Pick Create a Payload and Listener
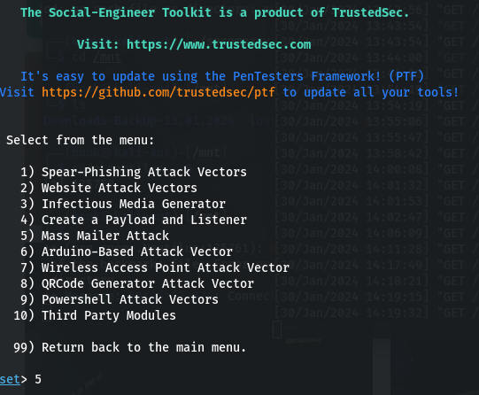Screen dimensions: 479x395 click(x=134, y=220)
